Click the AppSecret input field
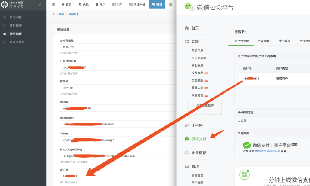This screenshot has height=186, width=310. tap(118, 124)
